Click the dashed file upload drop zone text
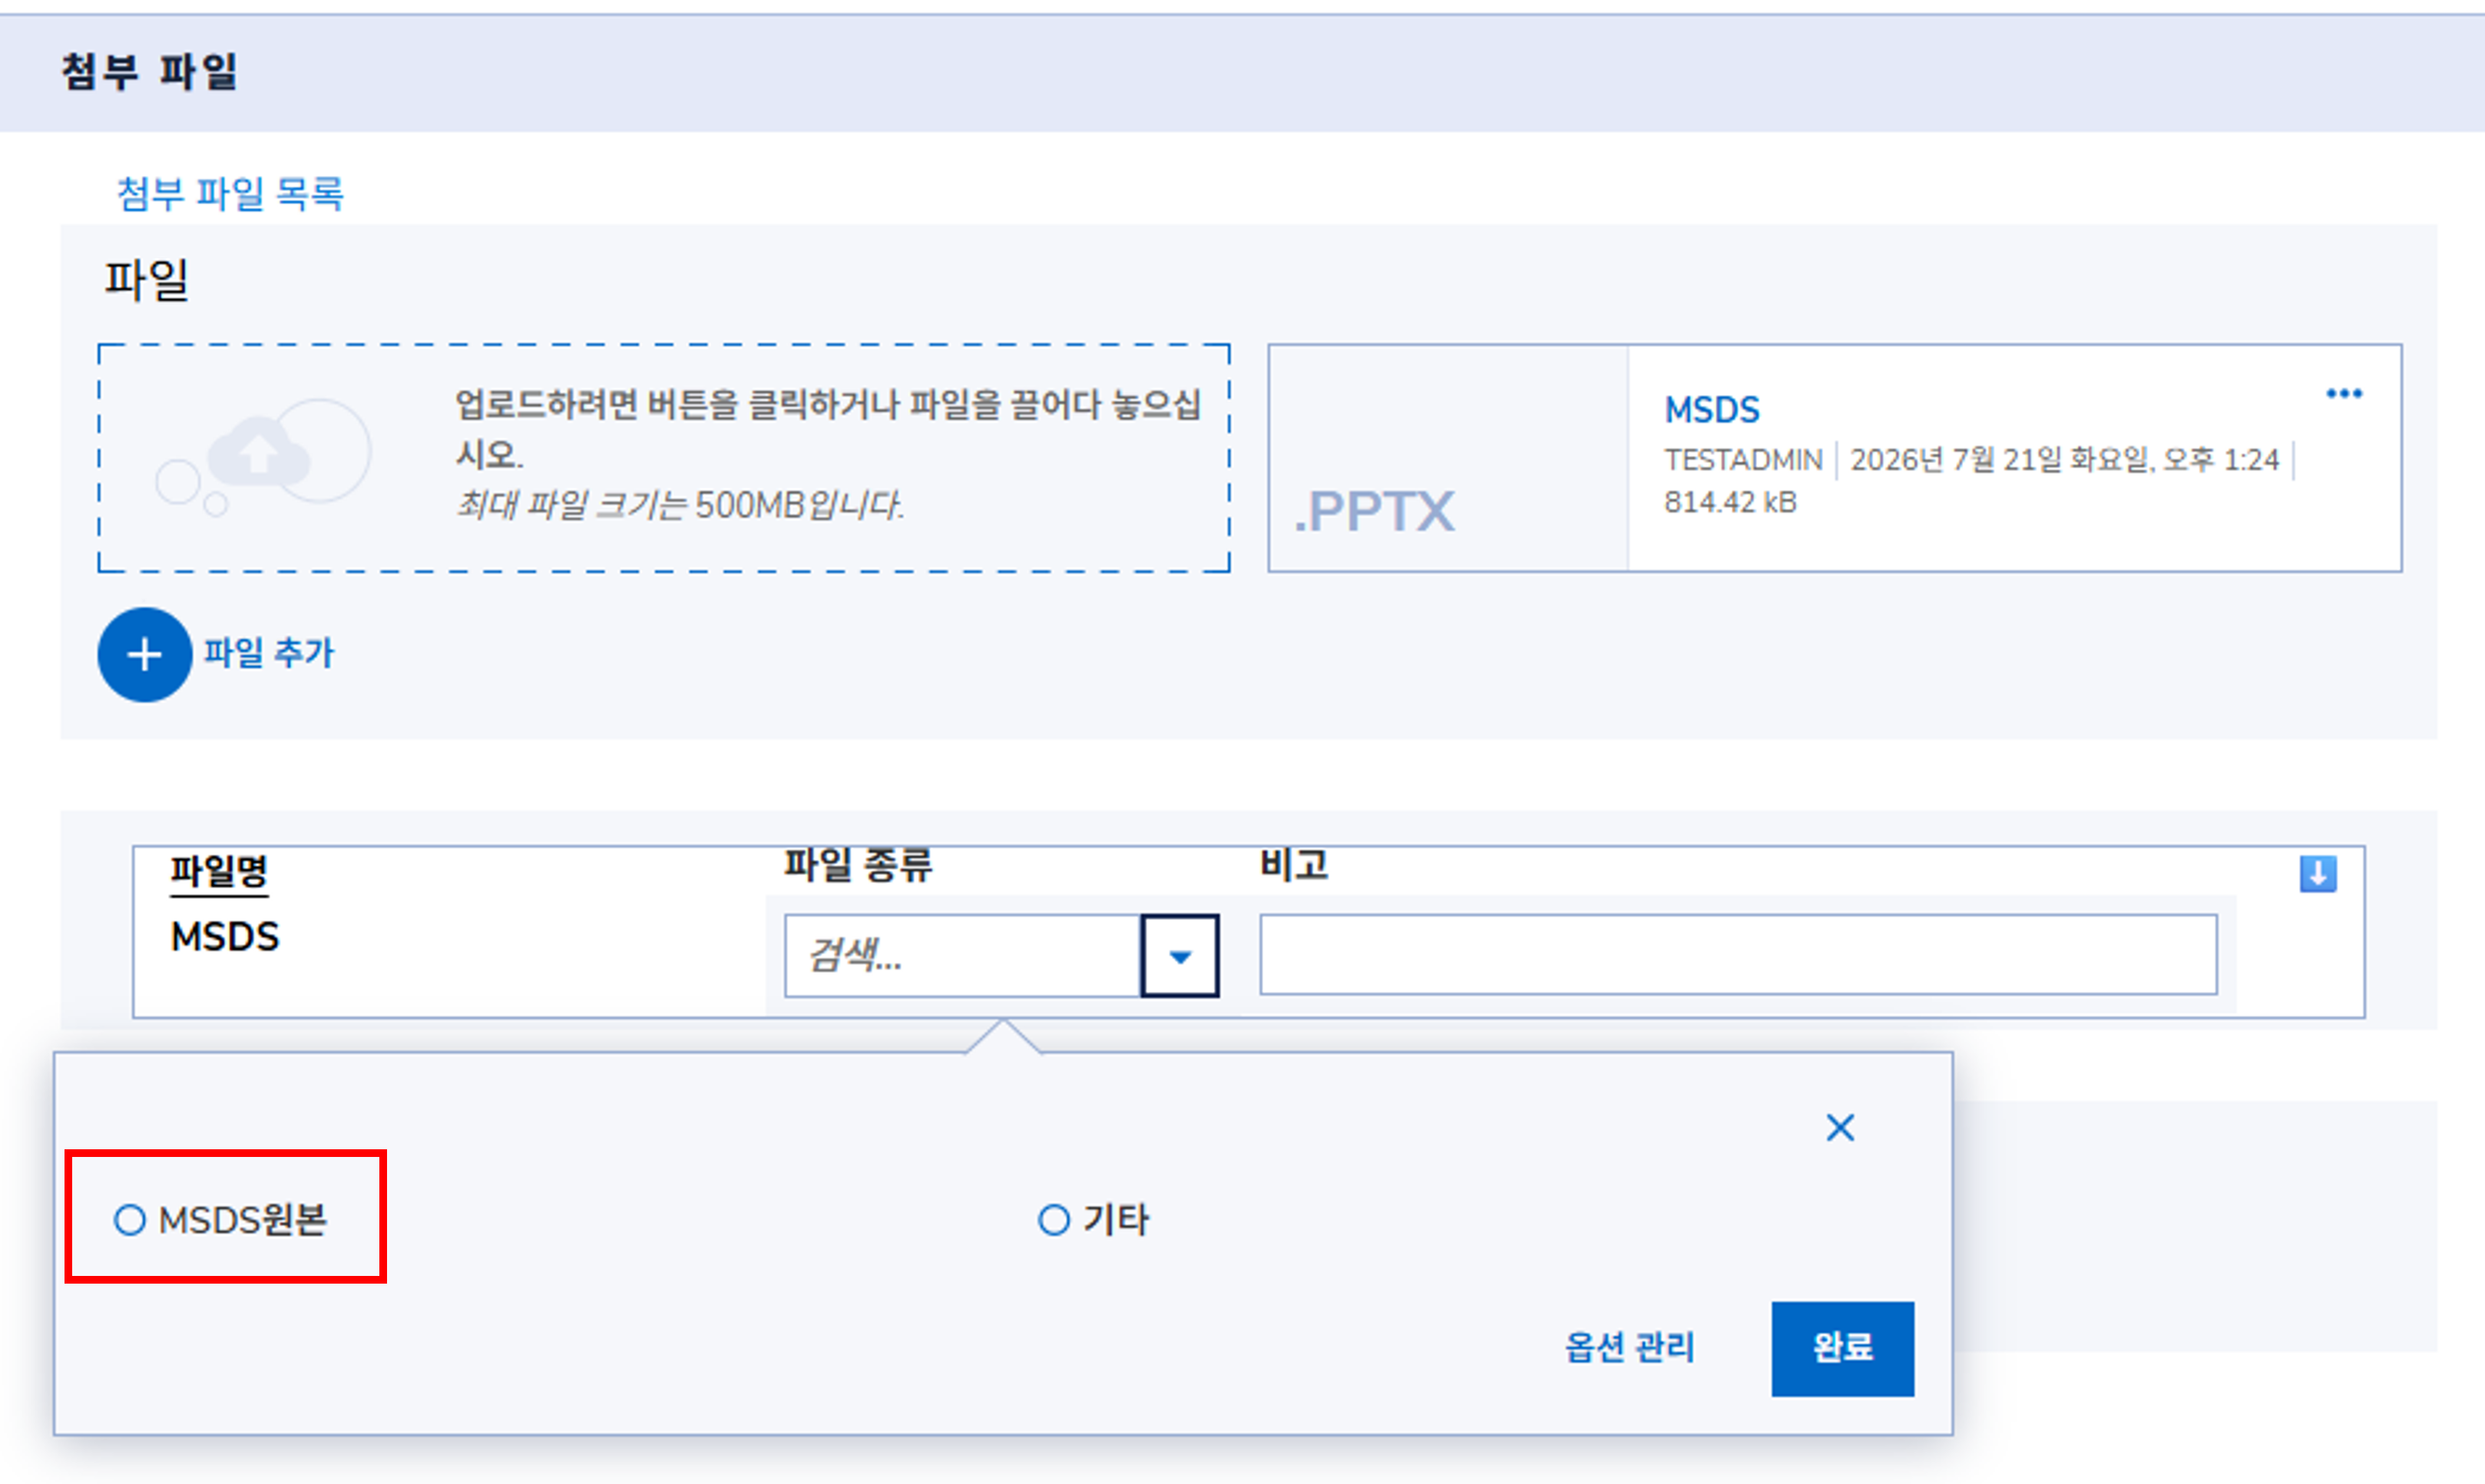Screen dimensions: 2485x1484 tap(828, 454)
